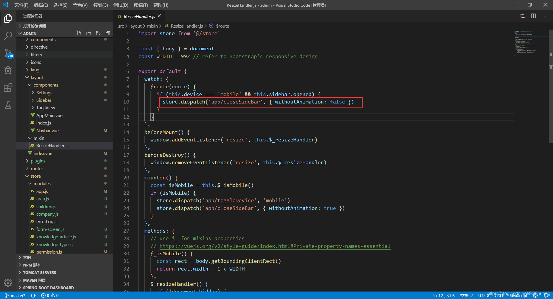Open the Manage gear in activity bar
Screen dimensions: 553x299
(x=8, y=283)
